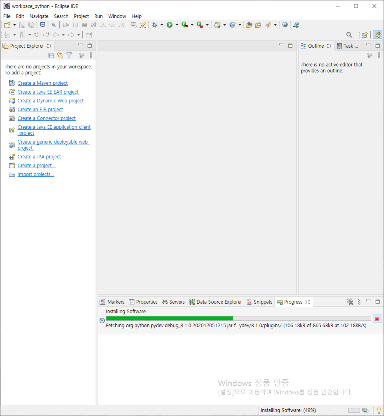The image size is (384, 416).
Task: Click the Project Explorer filter funnel icon
Action: click(x=69, y=55)
